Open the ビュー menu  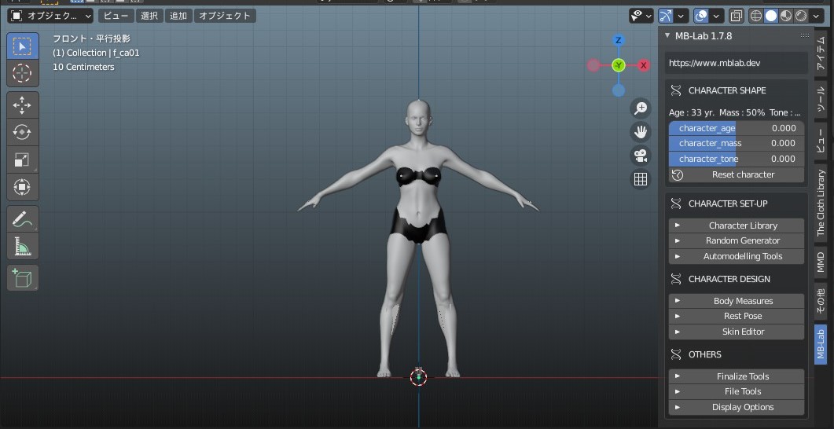[116, 16]
